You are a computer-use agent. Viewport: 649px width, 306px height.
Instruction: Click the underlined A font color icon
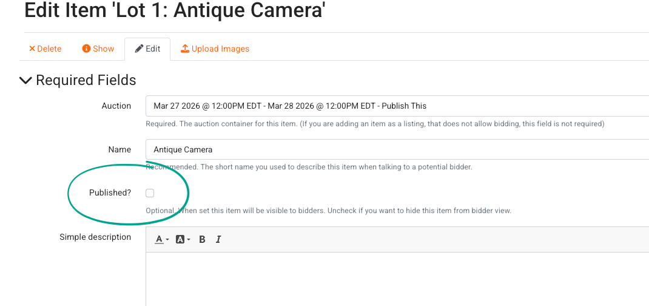159,239
